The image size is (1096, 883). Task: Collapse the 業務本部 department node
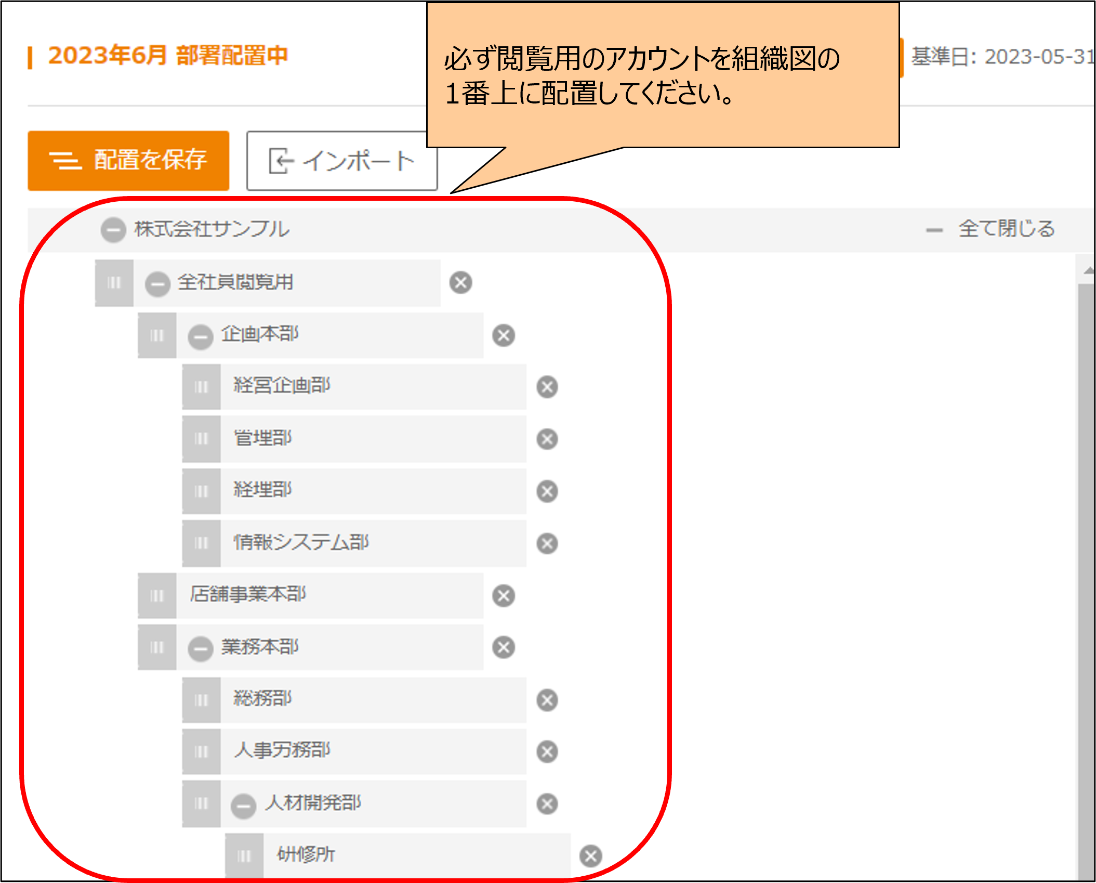(x=201, y=649)
